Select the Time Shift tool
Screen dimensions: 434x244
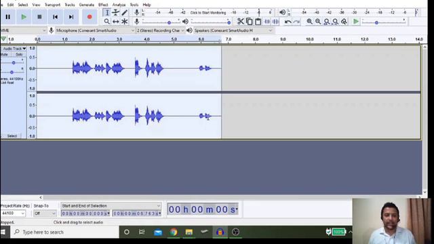pyautogui.click(x=116, y=21)
